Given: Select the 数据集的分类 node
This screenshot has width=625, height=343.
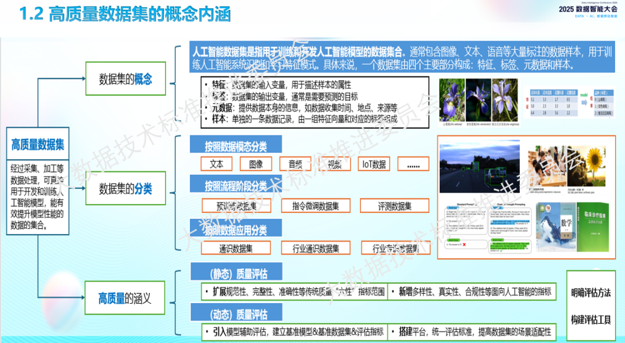Looking at the screenshot, I should click(x=126, y=189).
